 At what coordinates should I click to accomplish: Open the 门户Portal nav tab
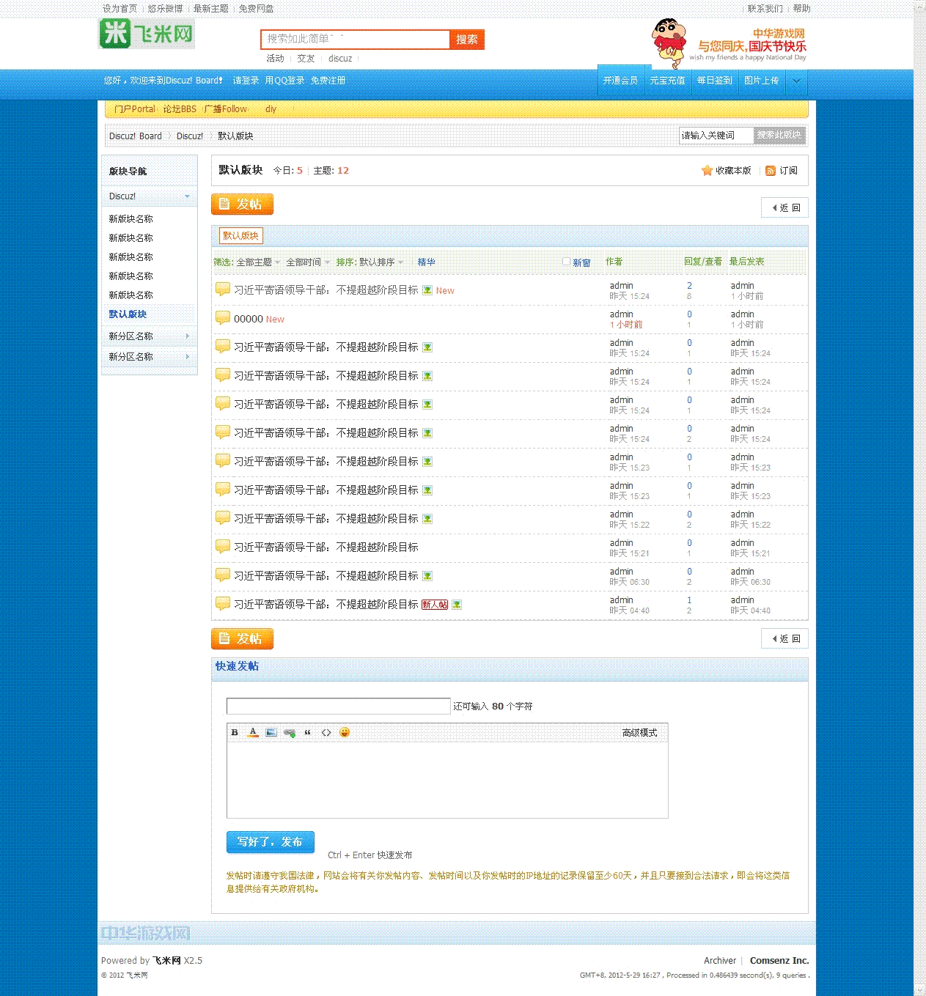[134, 109]
